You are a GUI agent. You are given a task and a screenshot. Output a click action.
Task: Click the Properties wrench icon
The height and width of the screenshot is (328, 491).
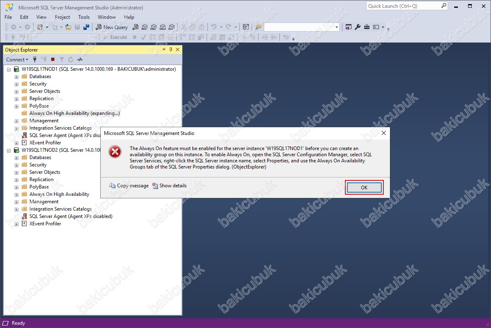click(x=357, y=27)
